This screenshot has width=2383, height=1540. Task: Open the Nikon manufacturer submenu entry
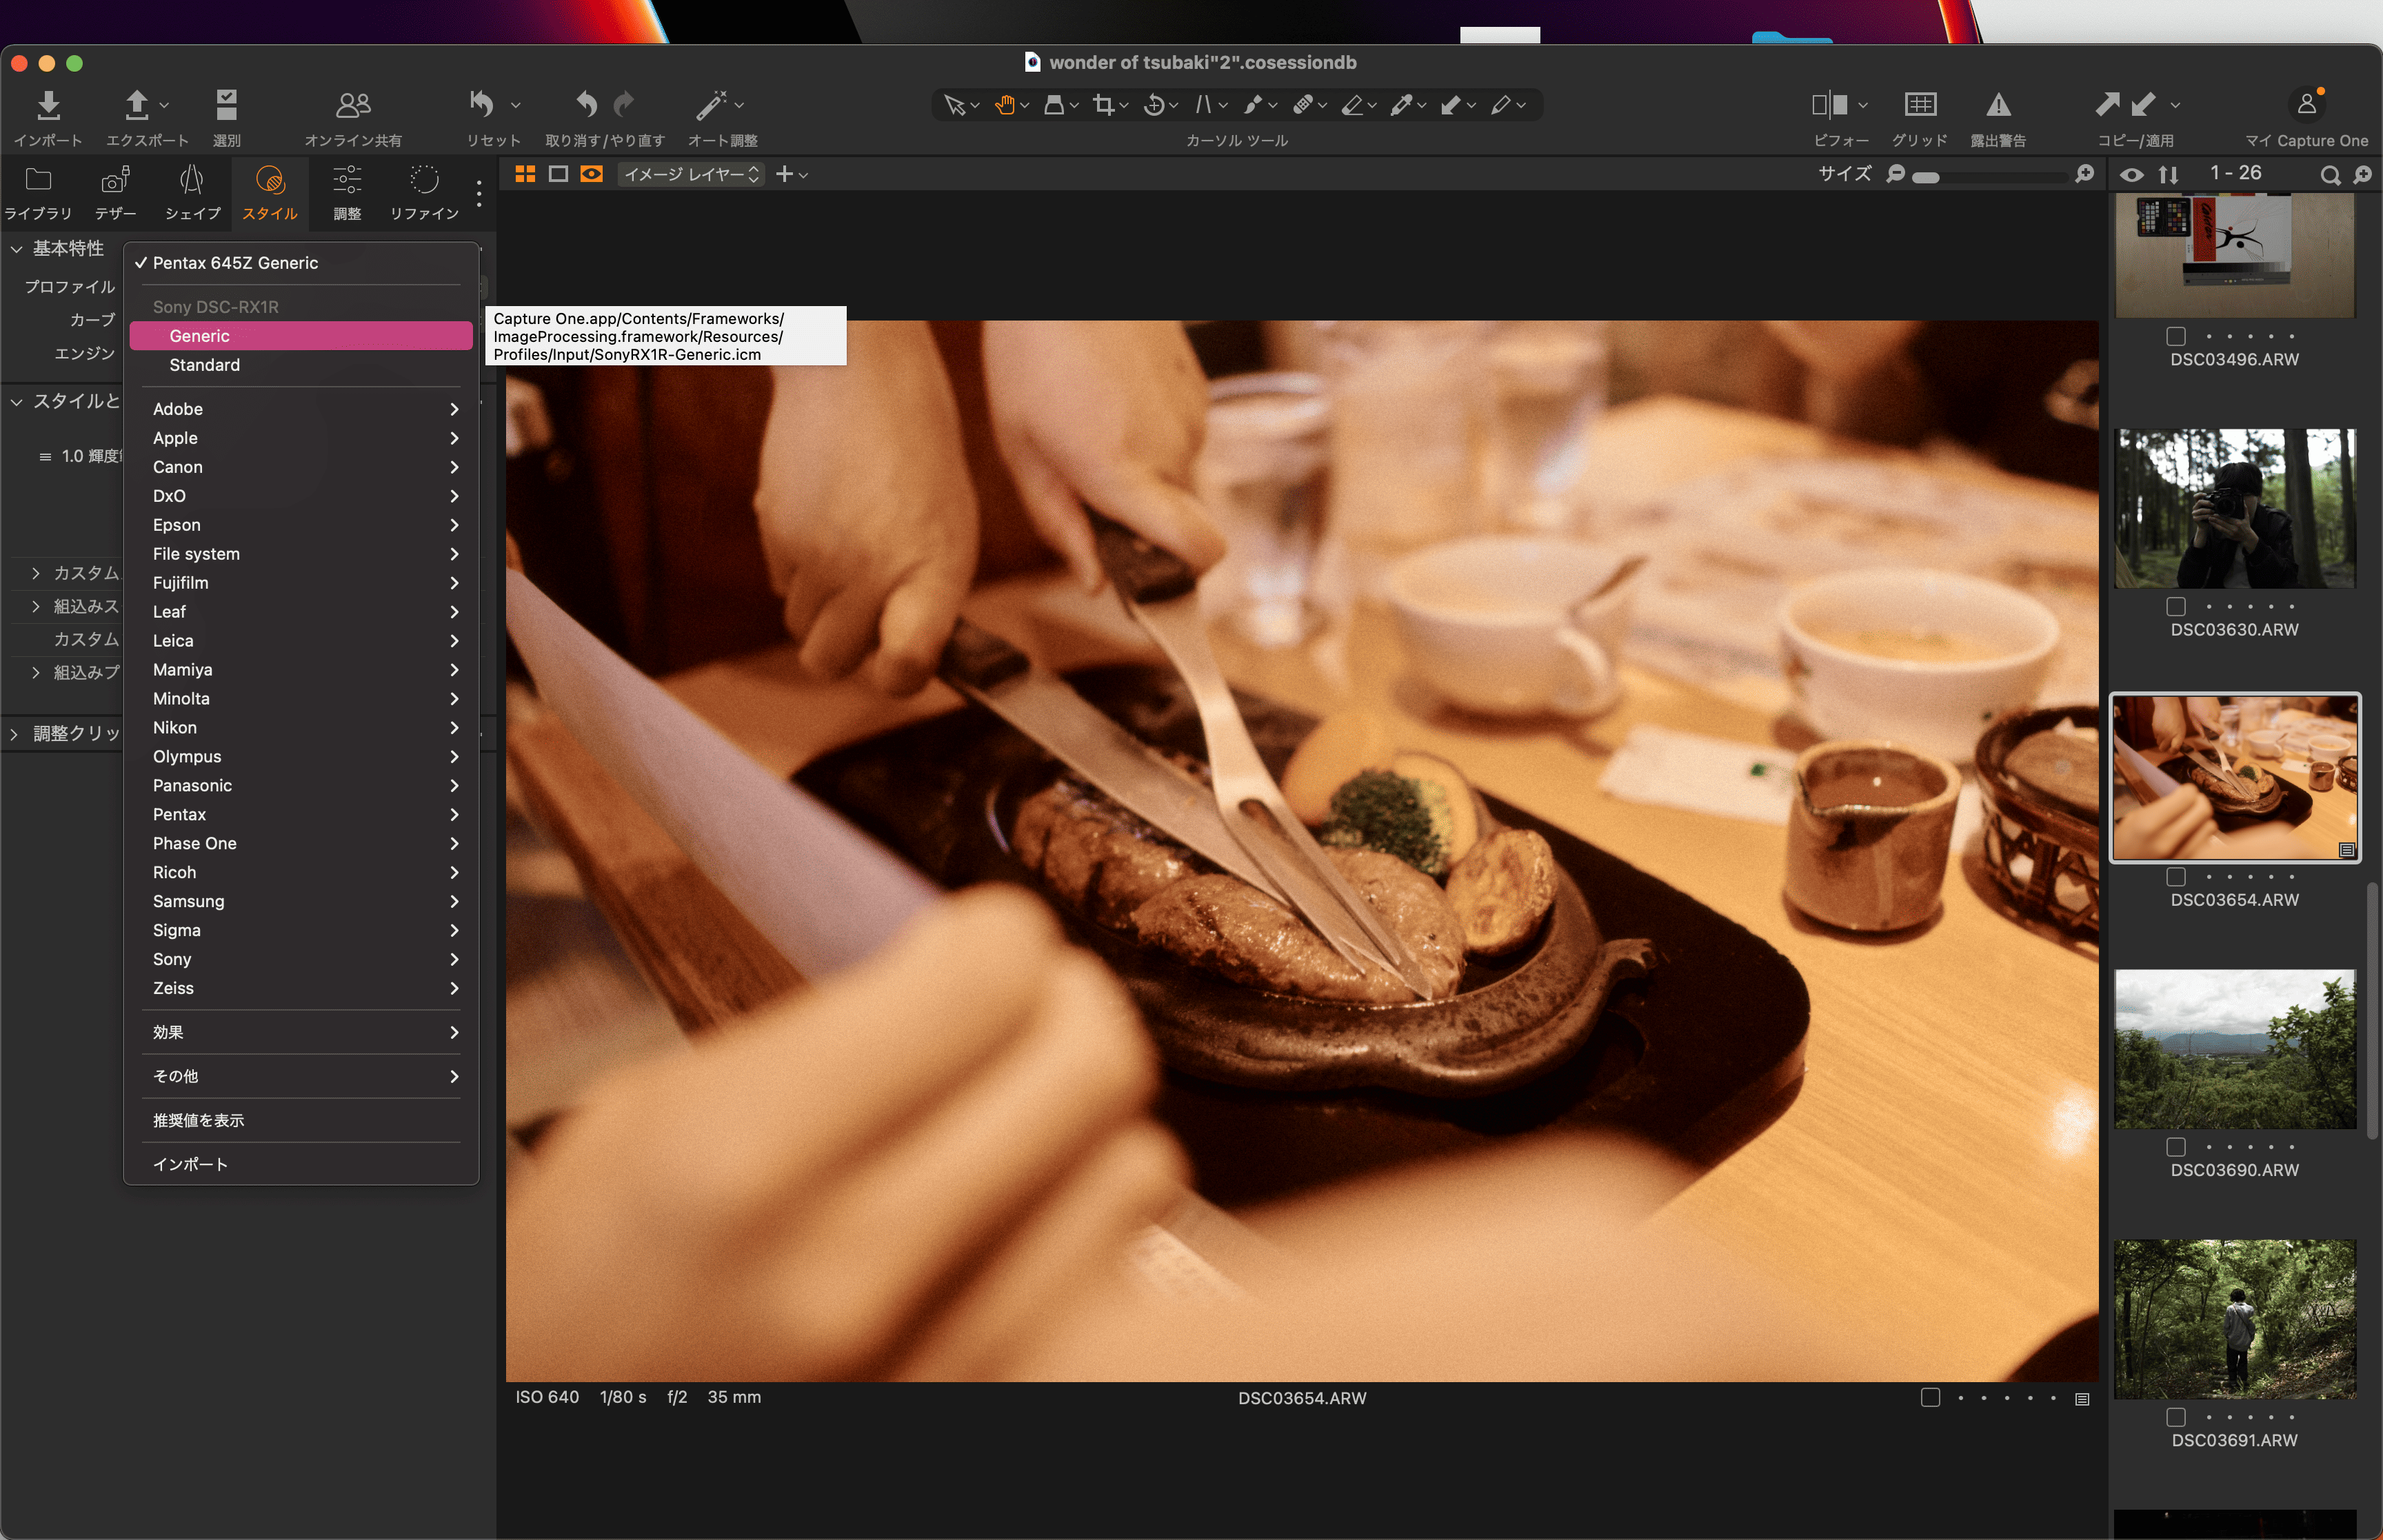click(301, 727)
